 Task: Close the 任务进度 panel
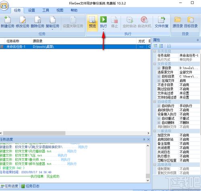coord(148,140)
